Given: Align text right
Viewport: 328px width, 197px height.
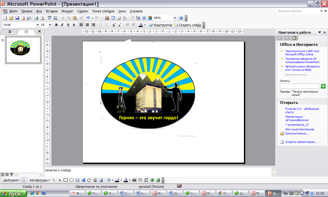Looking at the screenshot, I should coord(93,25).
